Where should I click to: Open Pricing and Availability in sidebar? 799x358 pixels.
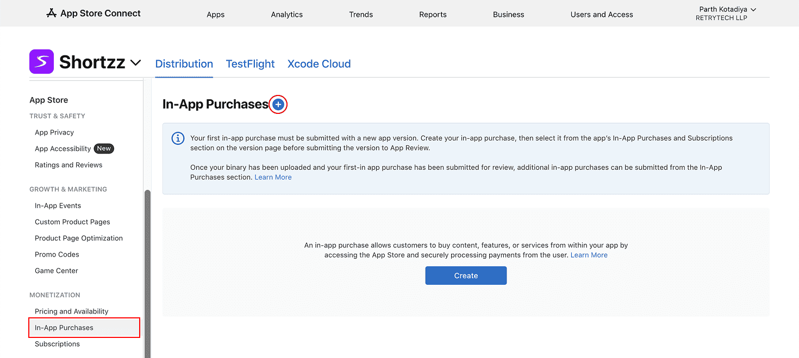tap(71, 311)
